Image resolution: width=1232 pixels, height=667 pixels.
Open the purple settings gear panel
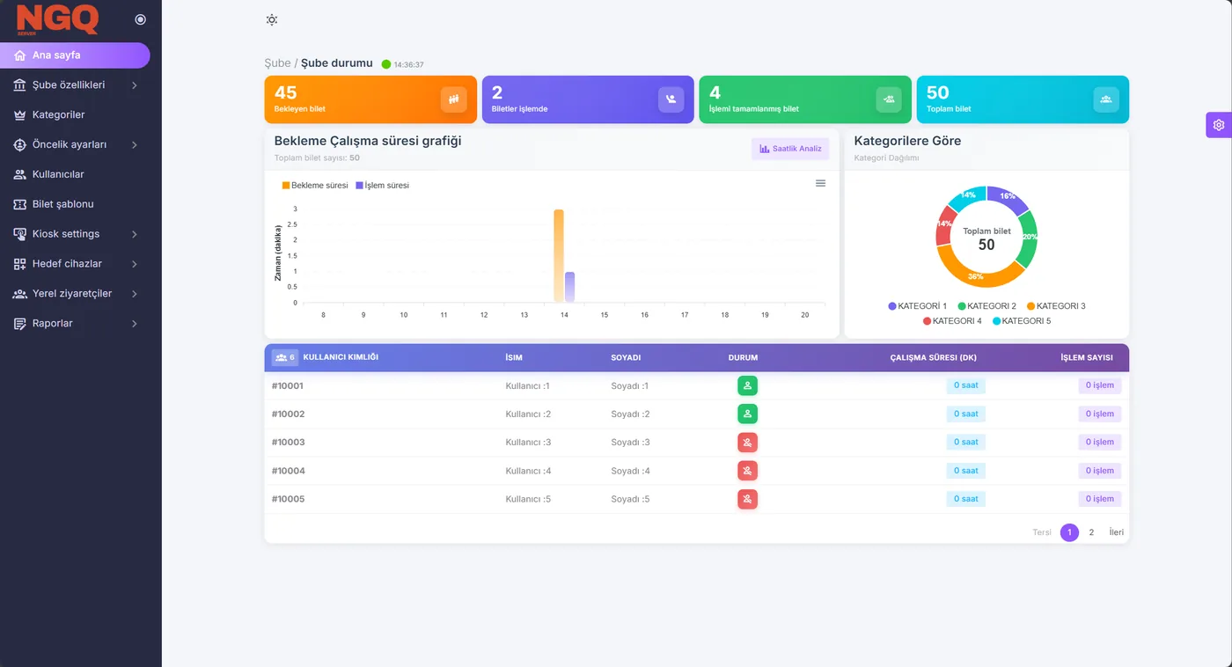[x=1219, y=125]
